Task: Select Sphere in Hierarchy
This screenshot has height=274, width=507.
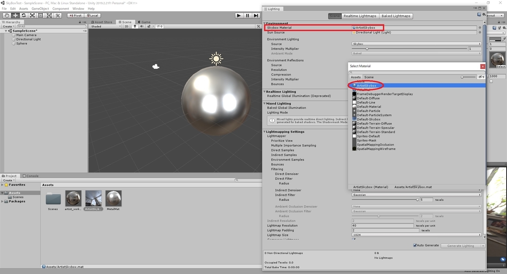Action: point(22,43)
